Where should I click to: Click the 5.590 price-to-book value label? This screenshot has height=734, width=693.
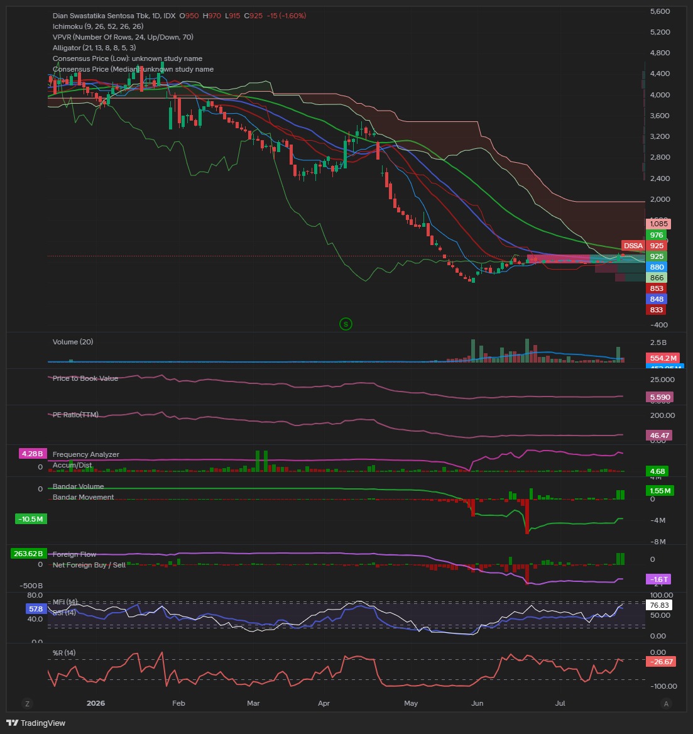[x=660, y=397]
